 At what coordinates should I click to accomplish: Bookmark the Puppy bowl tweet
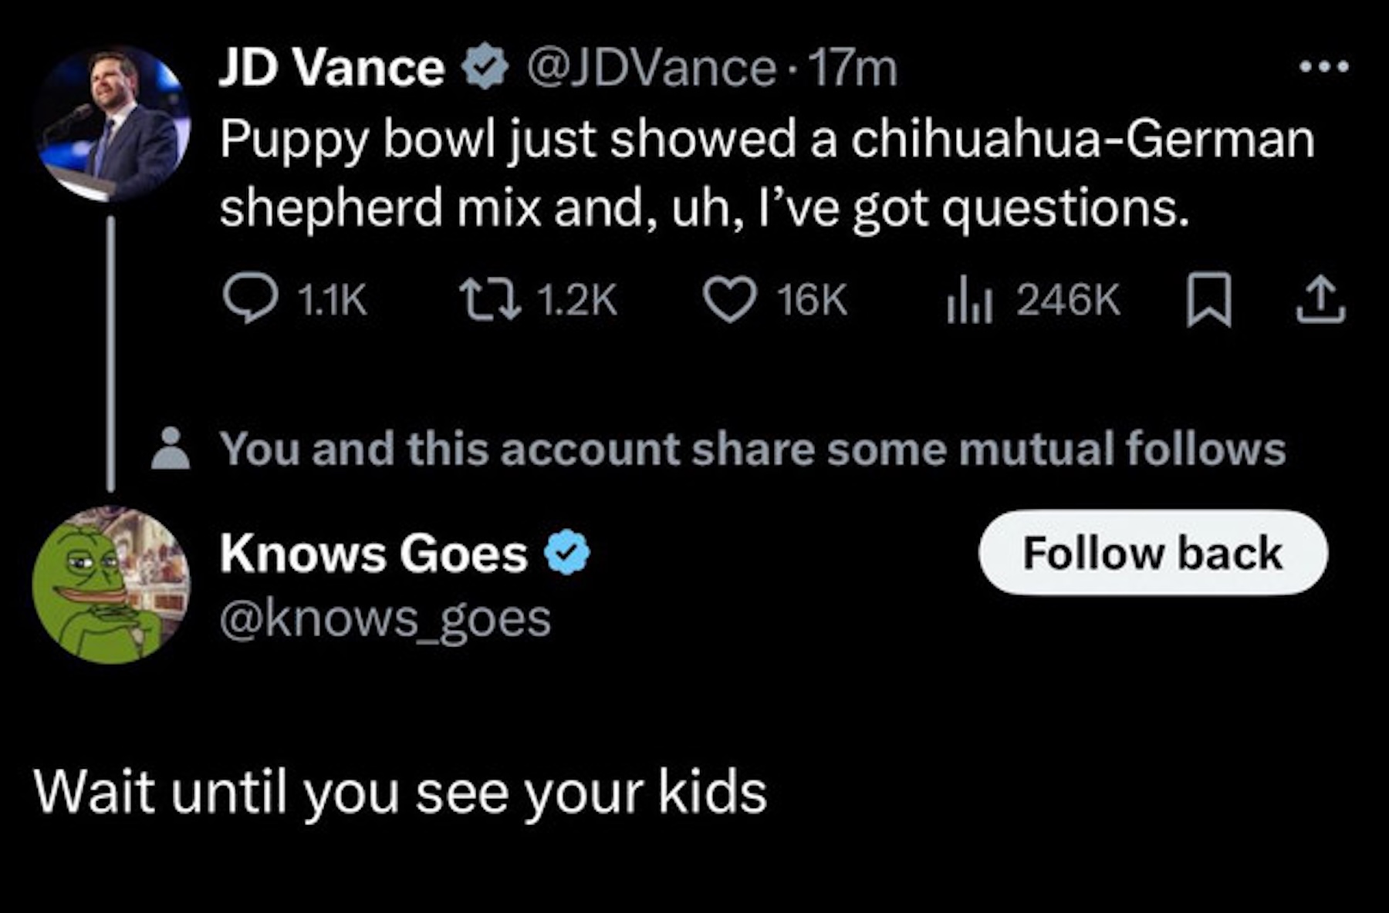pos(1208,300)
